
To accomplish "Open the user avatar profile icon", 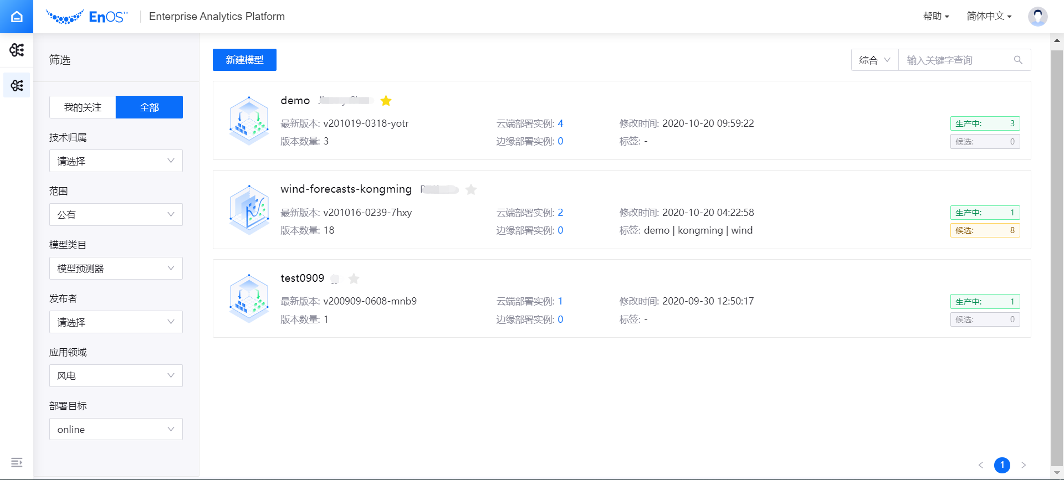I will 1037,17.
